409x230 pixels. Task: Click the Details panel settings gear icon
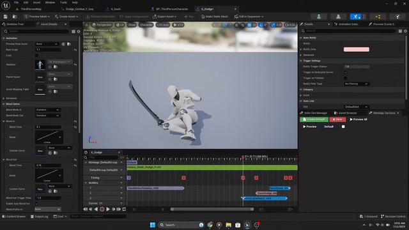click(x=405, y=31)
